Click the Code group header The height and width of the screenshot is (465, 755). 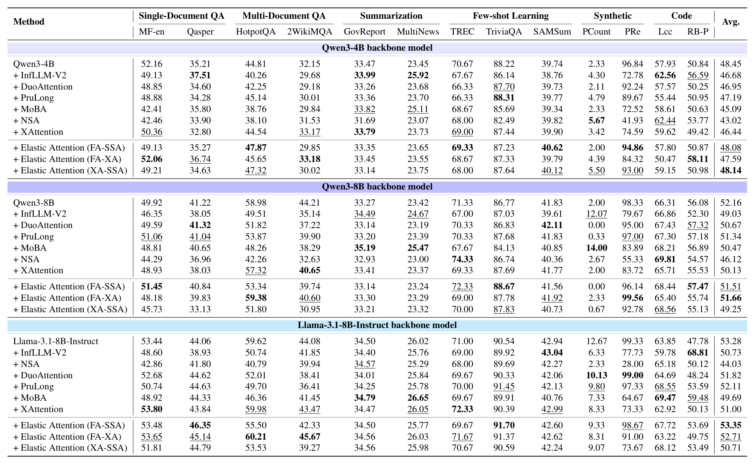(681, 16)
